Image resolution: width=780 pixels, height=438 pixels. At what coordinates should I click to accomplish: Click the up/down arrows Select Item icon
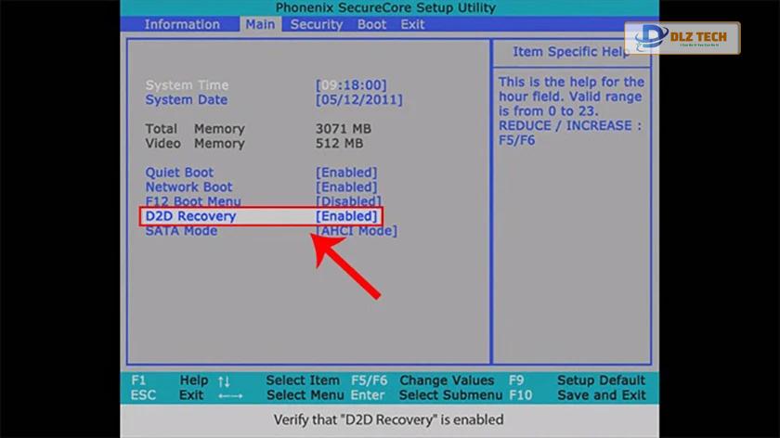point(224,381)
